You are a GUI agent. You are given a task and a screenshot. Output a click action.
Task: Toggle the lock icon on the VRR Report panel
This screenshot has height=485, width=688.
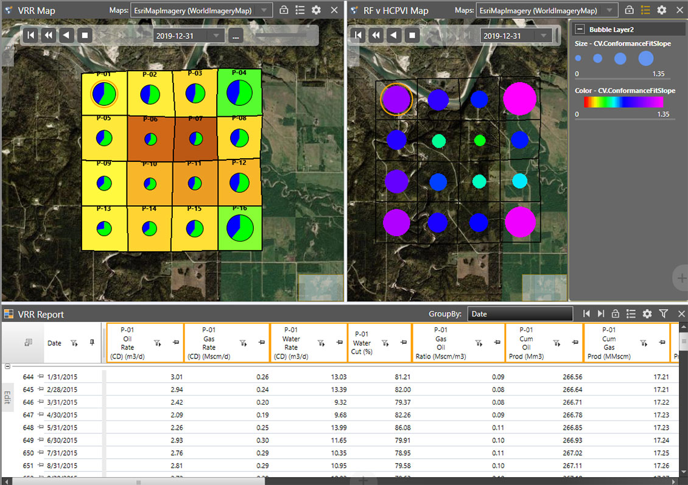click(x=615, y=313)
